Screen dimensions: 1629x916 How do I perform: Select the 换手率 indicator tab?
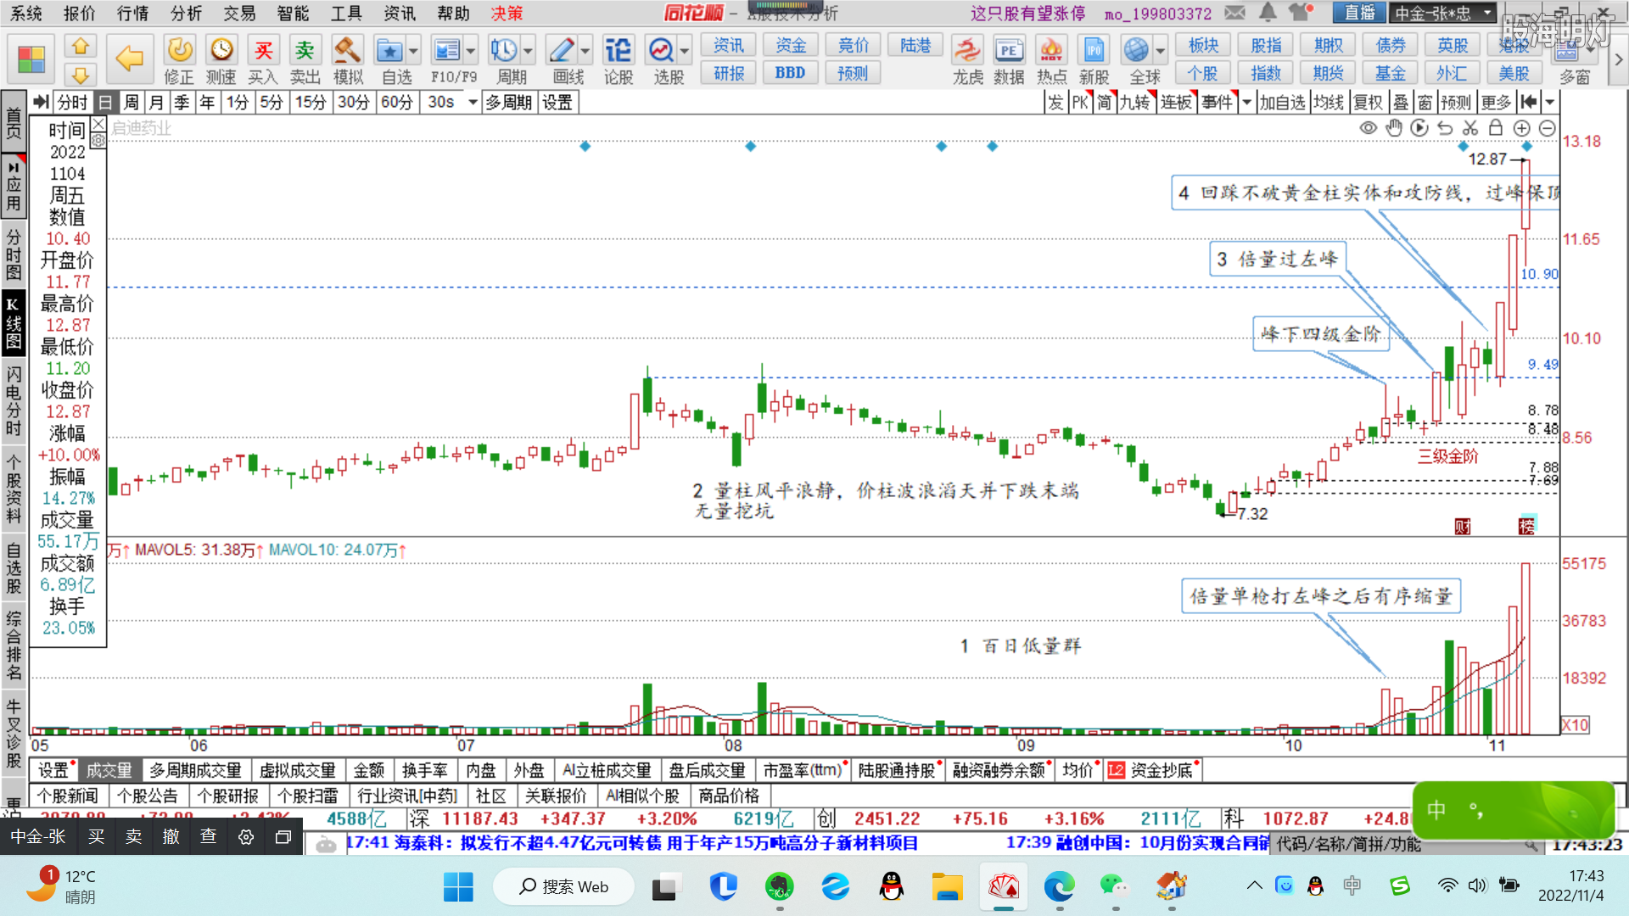pos(425,770)
